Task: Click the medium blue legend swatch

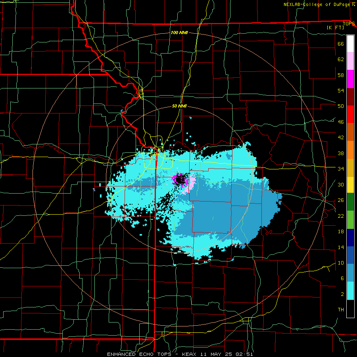Action: click(350, 255)
